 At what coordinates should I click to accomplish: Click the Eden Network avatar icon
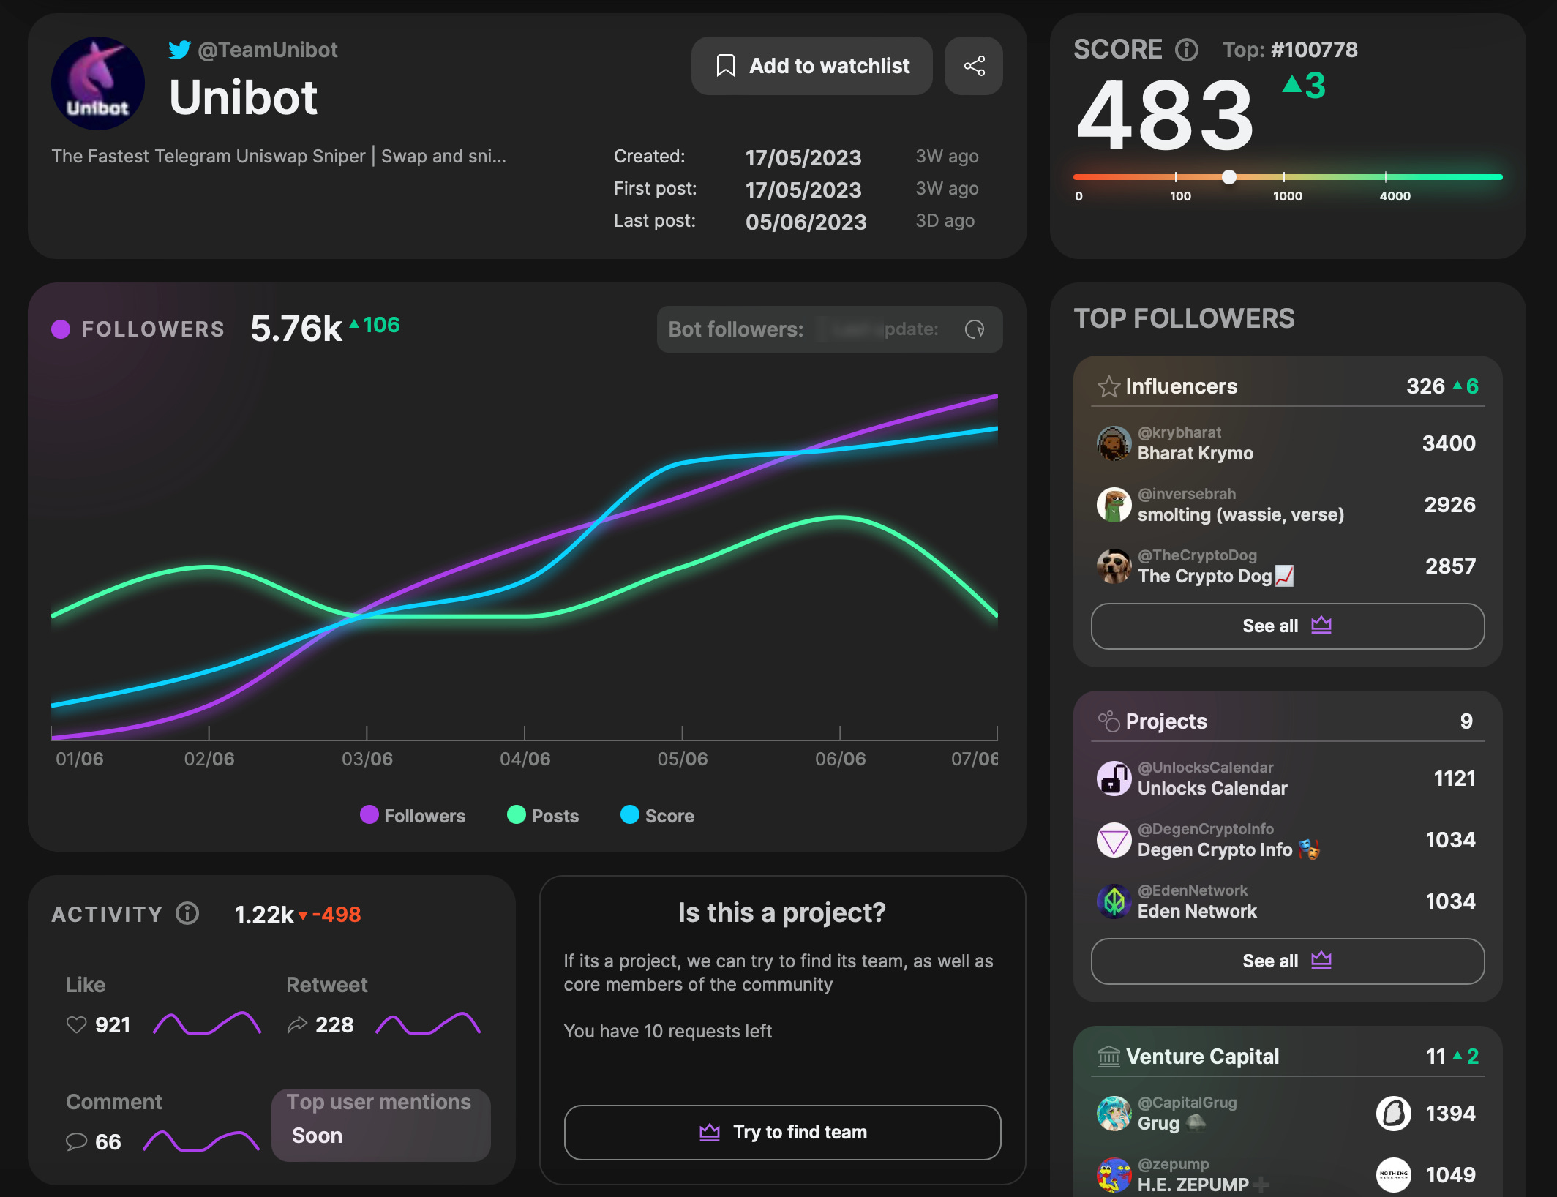(x=1114, y=901)
